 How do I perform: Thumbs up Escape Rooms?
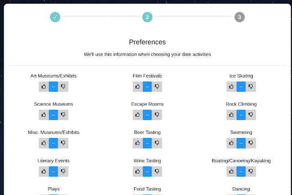pos(137,115)
